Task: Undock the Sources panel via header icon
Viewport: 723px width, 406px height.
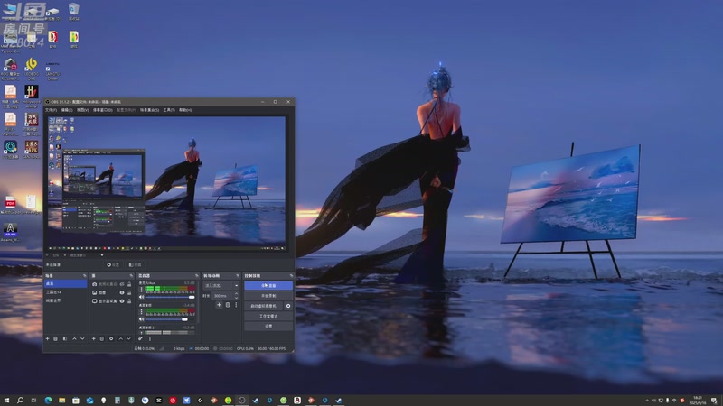Action: click(x=131, y=276)
